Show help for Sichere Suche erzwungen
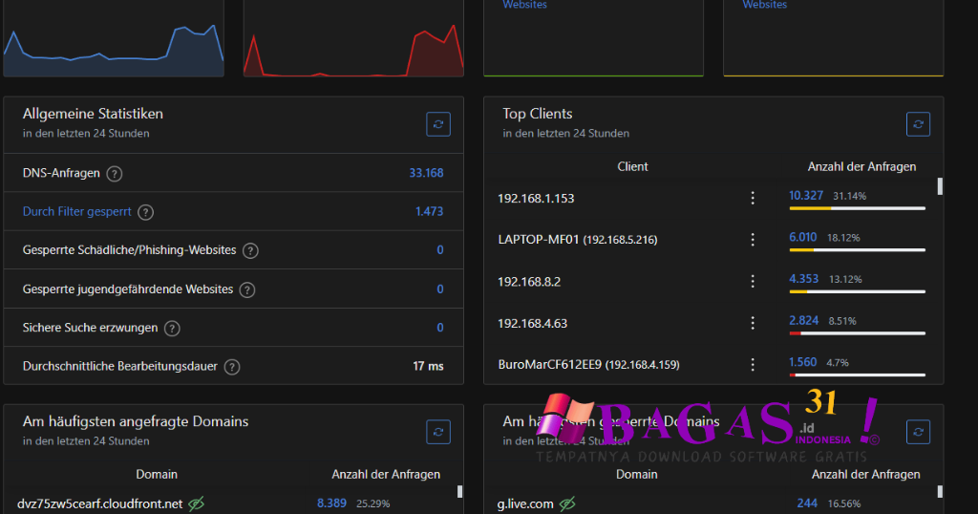 [x=172, y=328]
